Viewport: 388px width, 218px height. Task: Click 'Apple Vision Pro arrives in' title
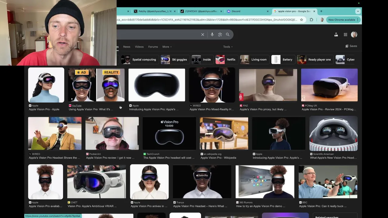click(x=149, y=206)
